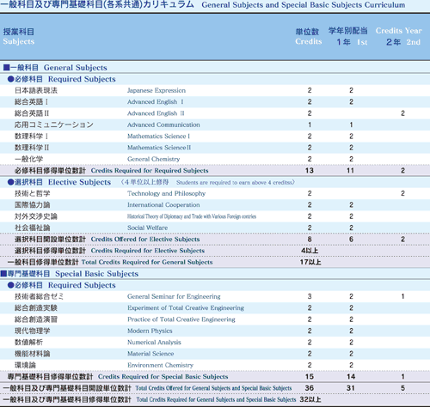
Task: Click the 32以上 required credits value
Action: (x=310, y=399)
